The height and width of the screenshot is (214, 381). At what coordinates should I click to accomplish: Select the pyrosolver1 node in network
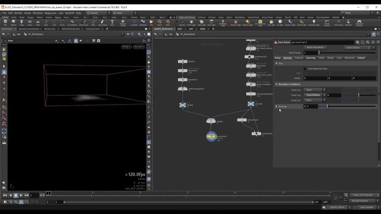click(x=211, y=136)
